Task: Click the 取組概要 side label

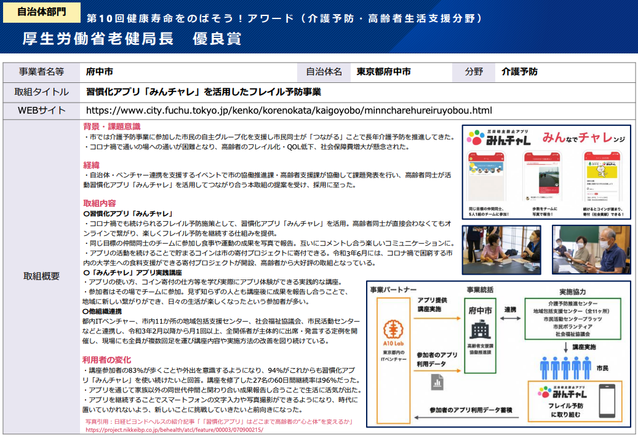Action: click(x=41, y=276)
